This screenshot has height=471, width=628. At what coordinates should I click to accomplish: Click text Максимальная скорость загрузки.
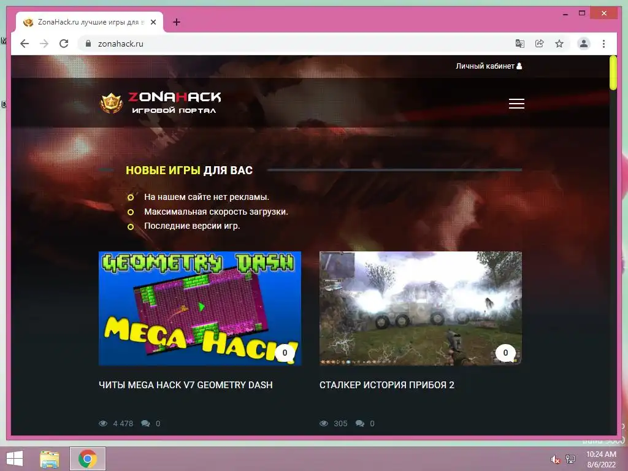click(216, 212)
